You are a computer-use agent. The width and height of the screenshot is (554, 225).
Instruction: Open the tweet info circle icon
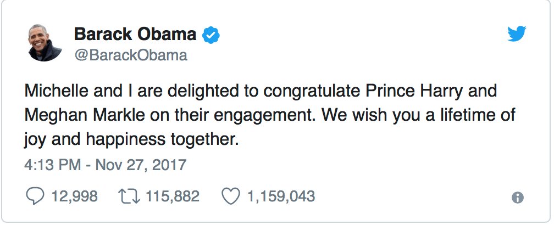(517, 198)
